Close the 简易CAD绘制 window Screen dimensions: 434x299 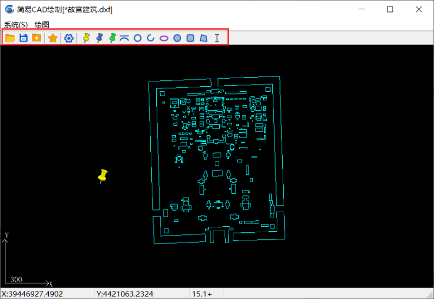(x=419, y=9)
